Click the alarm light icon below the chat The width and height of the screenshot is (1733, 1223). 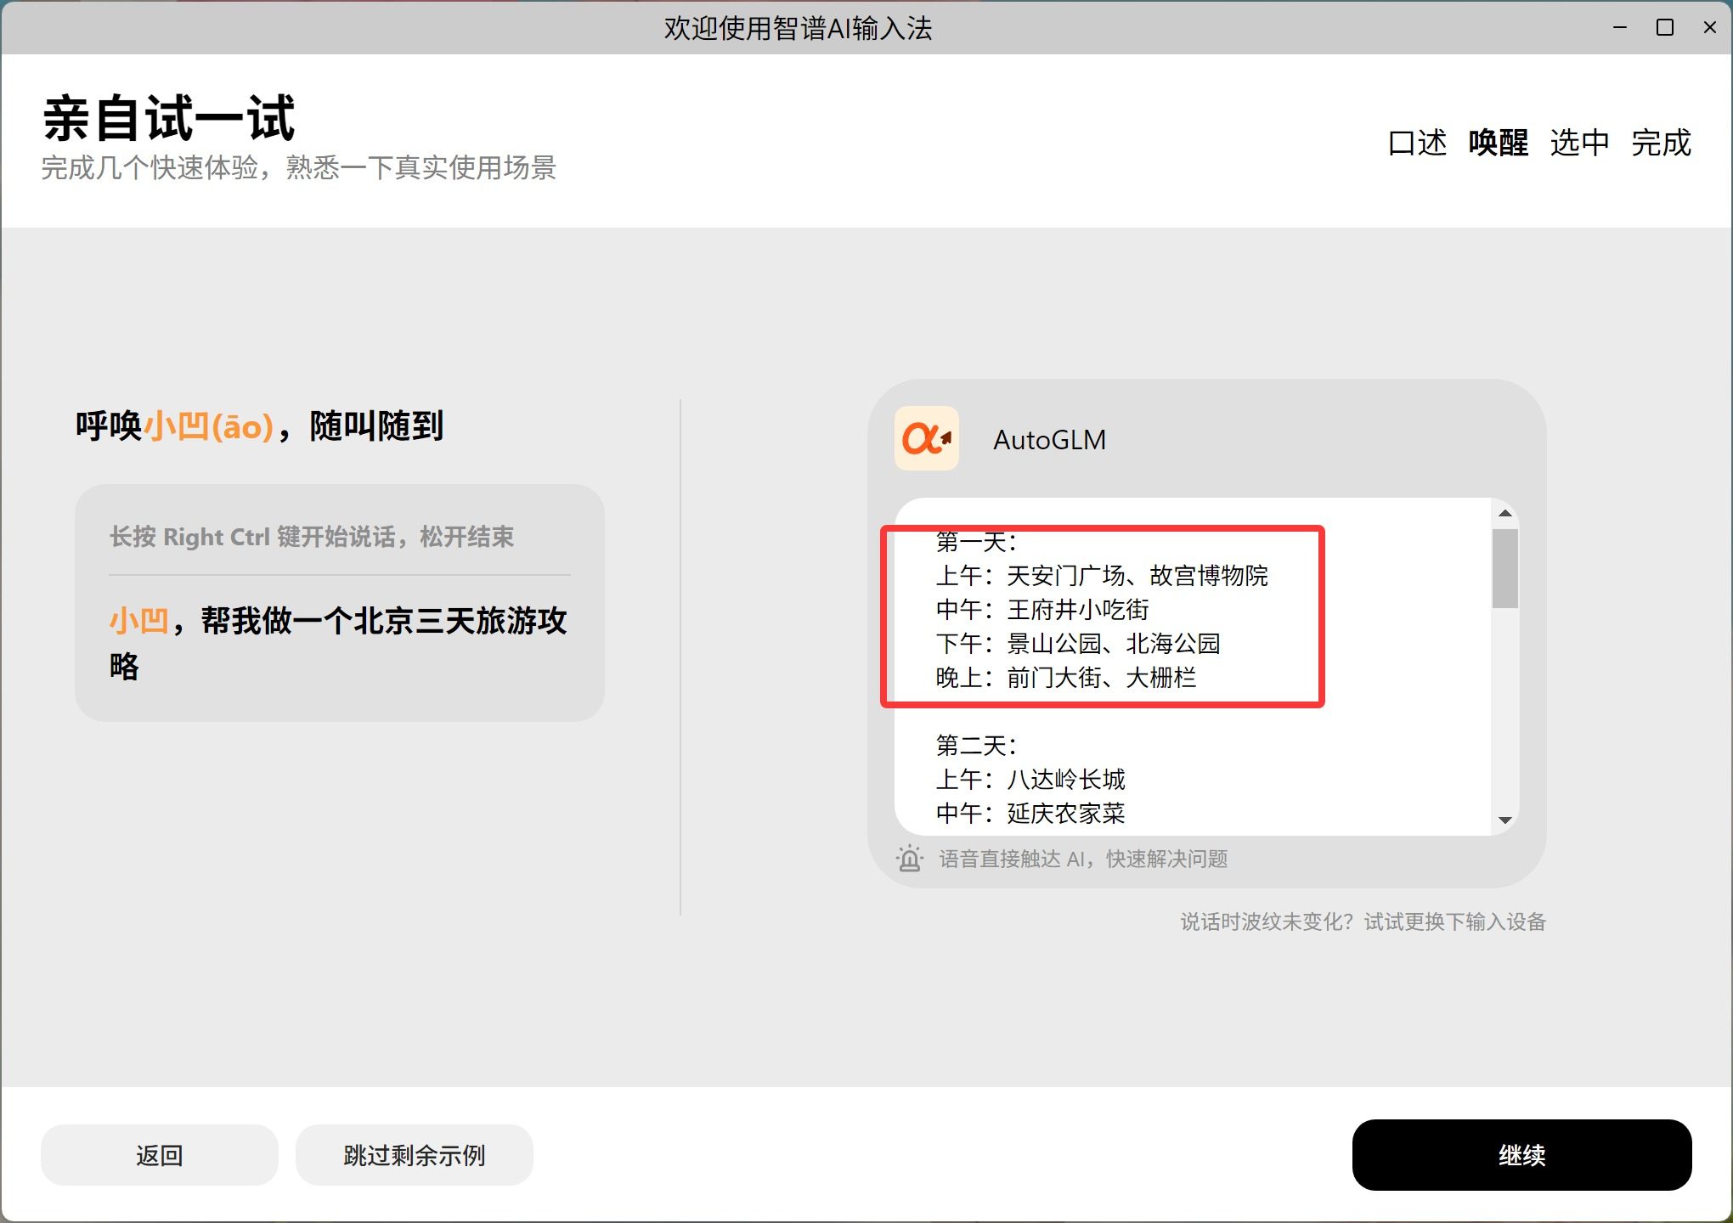coord(909,859)
